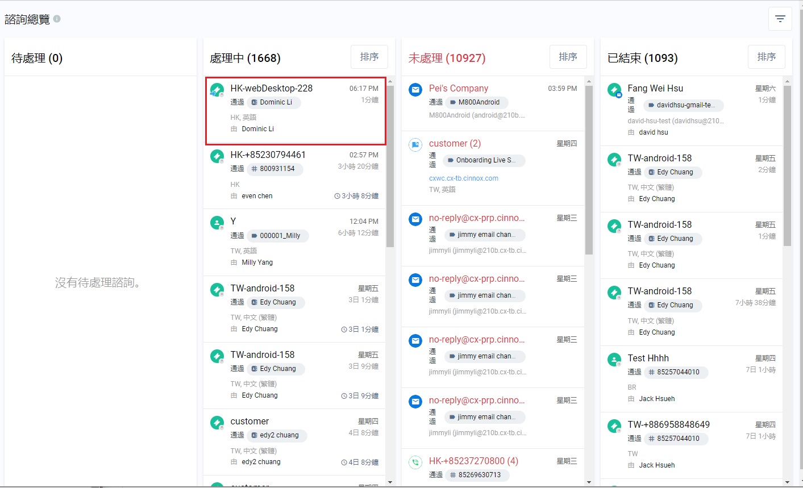Click the icon of TW-+886958848649 card
This screenshot has width=803, height=488.
tap(614, 426)
